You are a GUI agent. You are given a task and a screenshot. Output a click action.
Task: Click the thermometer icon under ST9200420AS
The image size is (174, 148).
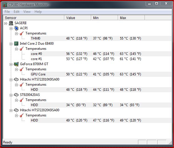[x=22, y=100]
